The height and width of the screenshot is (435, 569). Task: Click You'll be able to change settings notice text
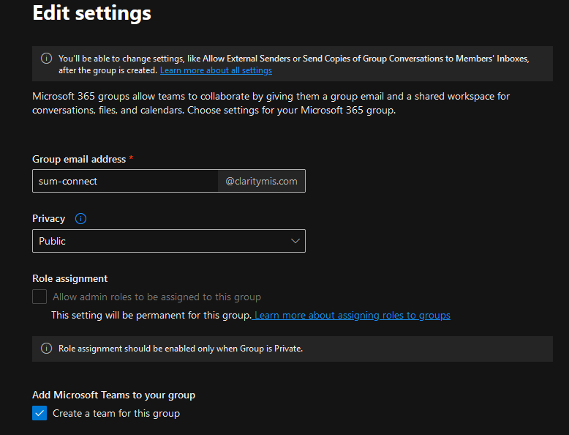click(294, 64)
